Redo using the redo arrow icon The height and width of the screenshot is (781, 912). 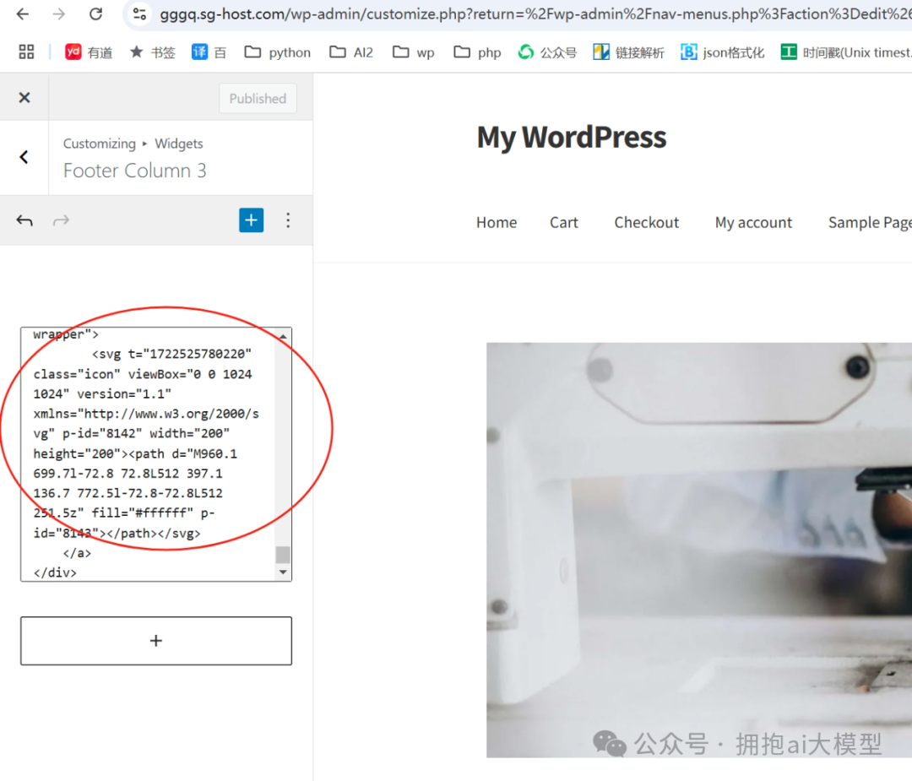(60, 220)
